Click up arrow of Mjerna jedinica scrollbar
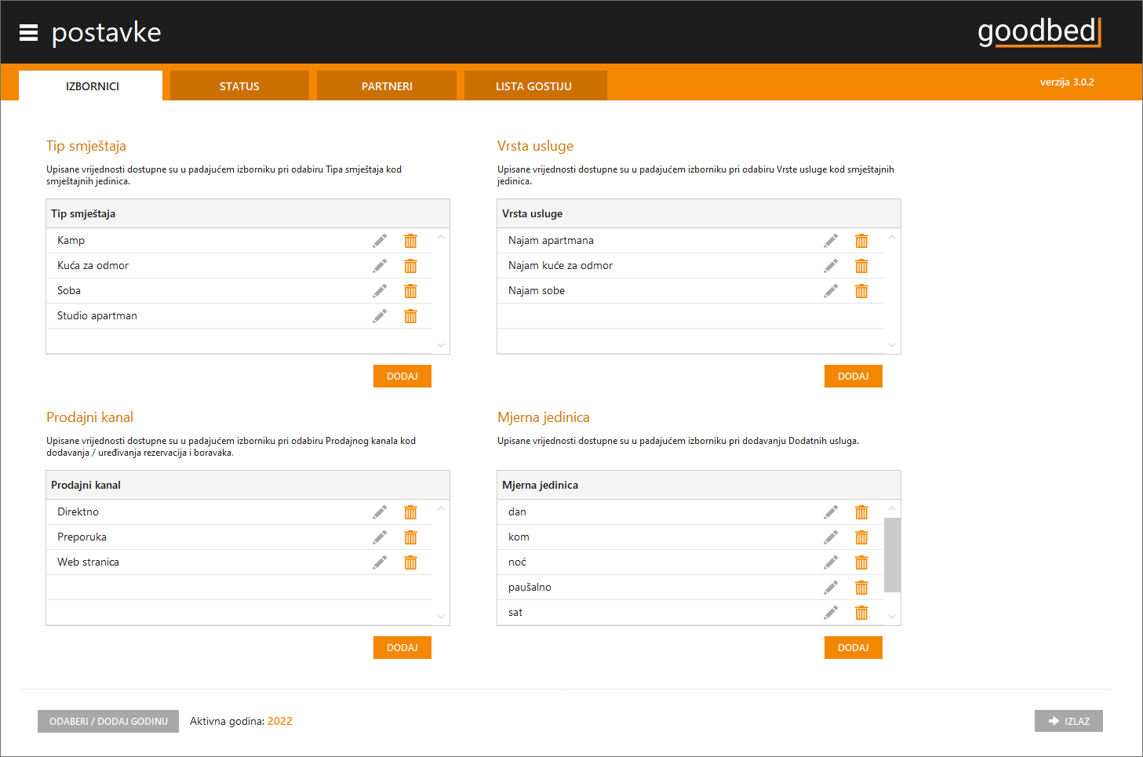This screenshot has height=757, width=1143. click(x=892, y=508)
